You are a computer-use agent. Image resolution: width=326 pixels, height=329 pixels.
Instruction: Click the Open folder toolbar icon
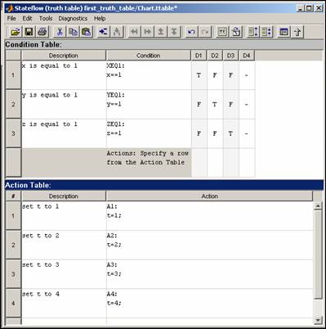[x=16, y=32]
